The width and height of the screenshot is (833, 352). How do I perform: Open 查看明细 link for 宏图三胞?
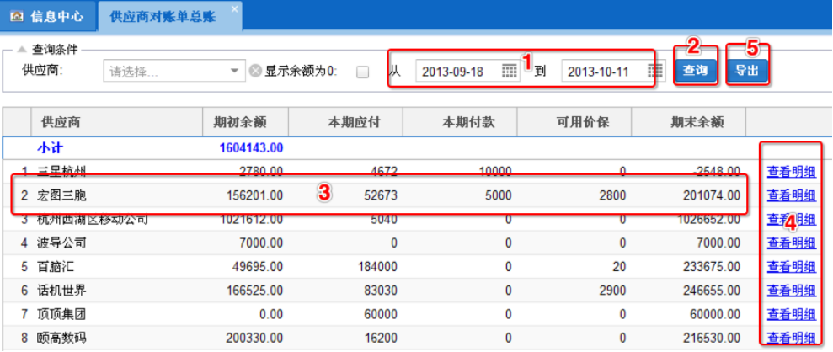(x=790, y=195)
